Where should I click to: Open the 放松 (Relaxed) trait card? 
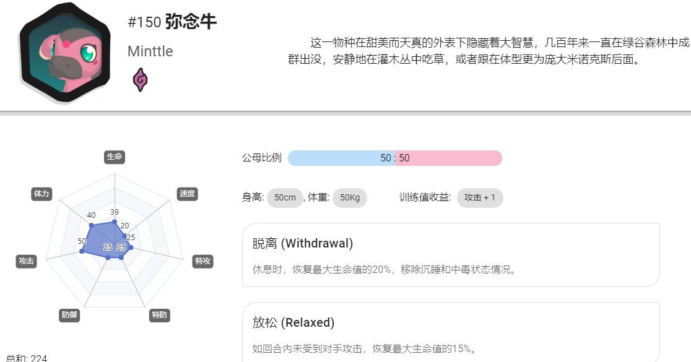coord(451,332)
